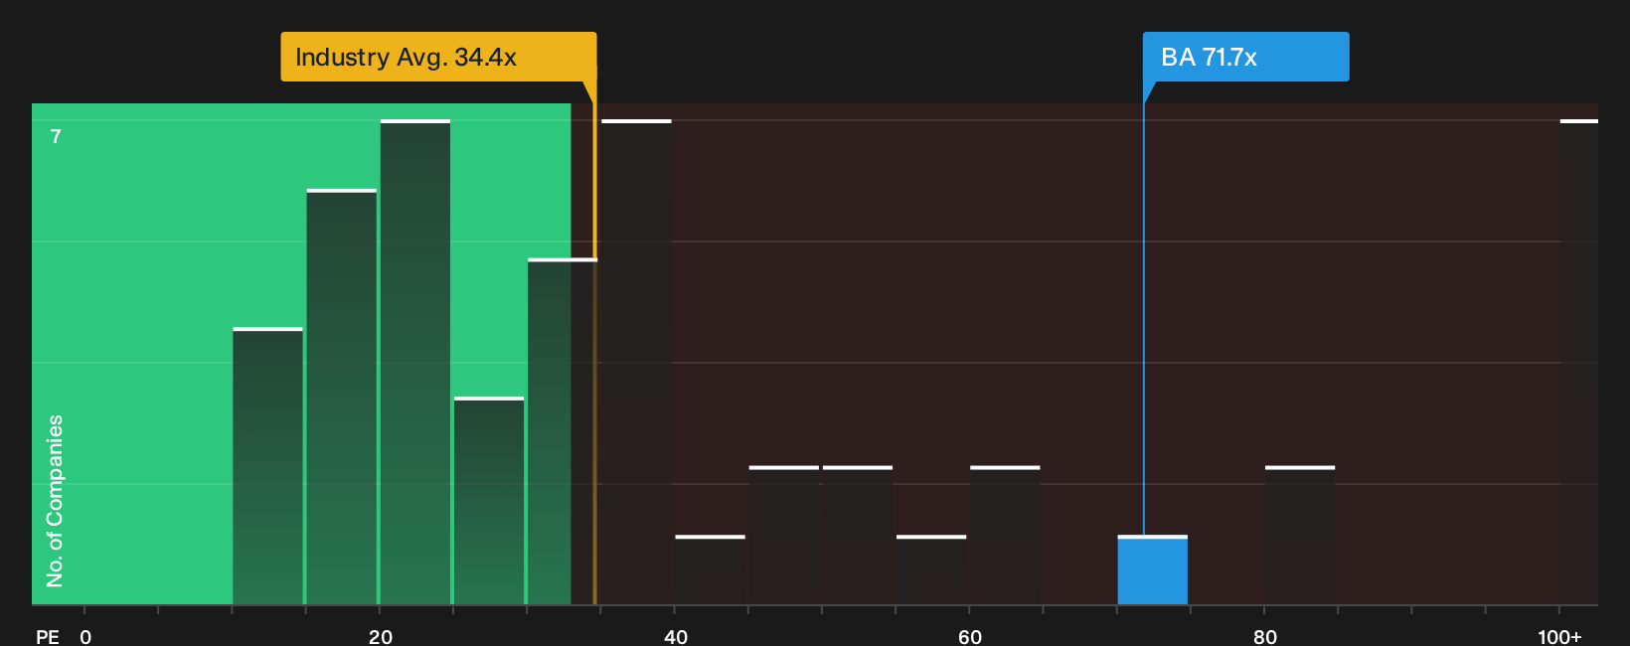Click the bar for PE 10-15
Image resolution: width=1630 pixels, height=646 pixels.
(268, 466)
